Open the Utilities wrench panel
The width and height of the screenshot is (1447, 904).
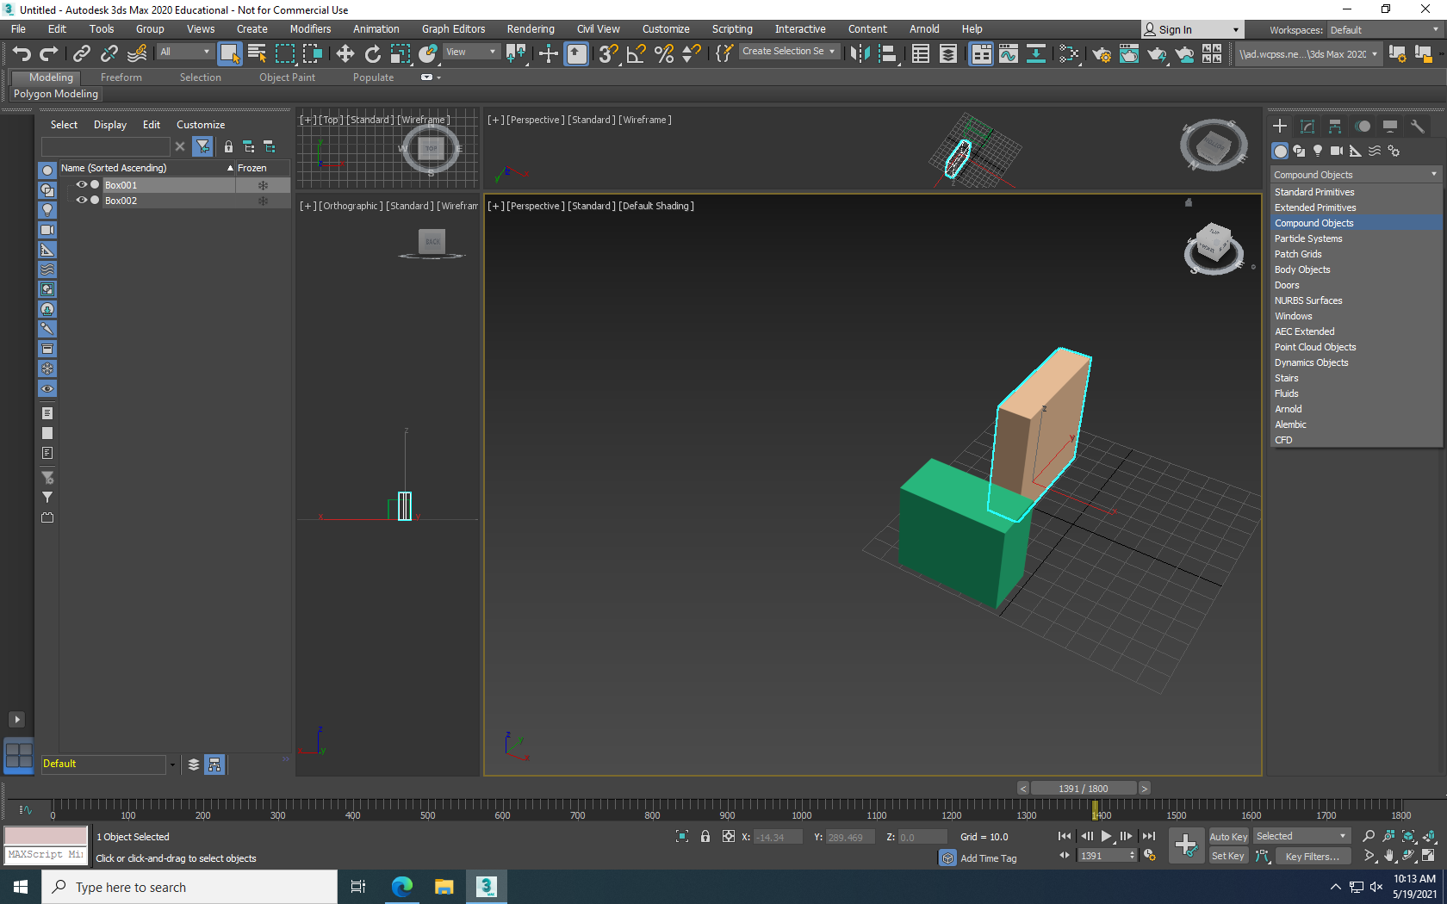(x=1417, y=127)
